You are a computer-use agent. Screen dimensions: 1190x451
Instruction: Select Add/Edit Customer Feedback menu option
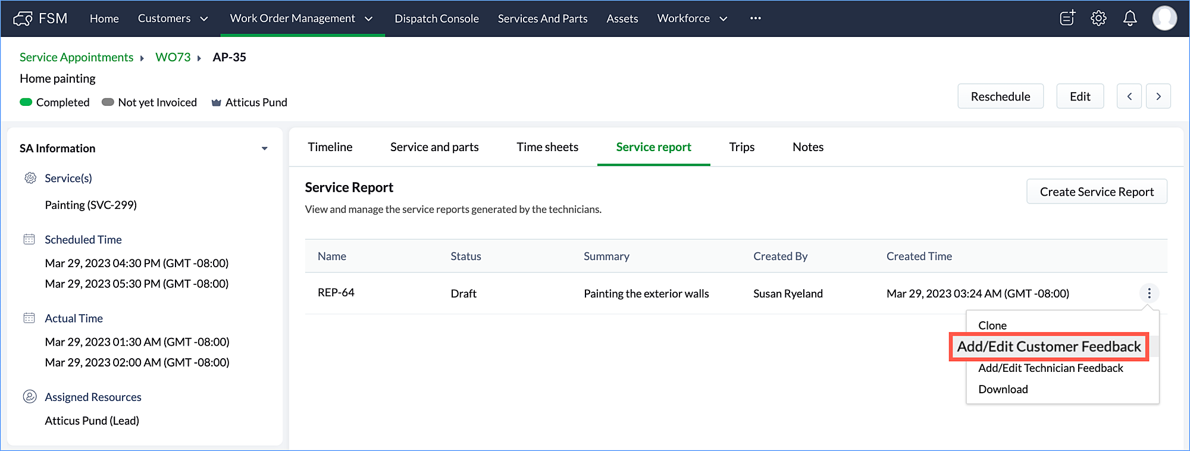coord(1048,347)
